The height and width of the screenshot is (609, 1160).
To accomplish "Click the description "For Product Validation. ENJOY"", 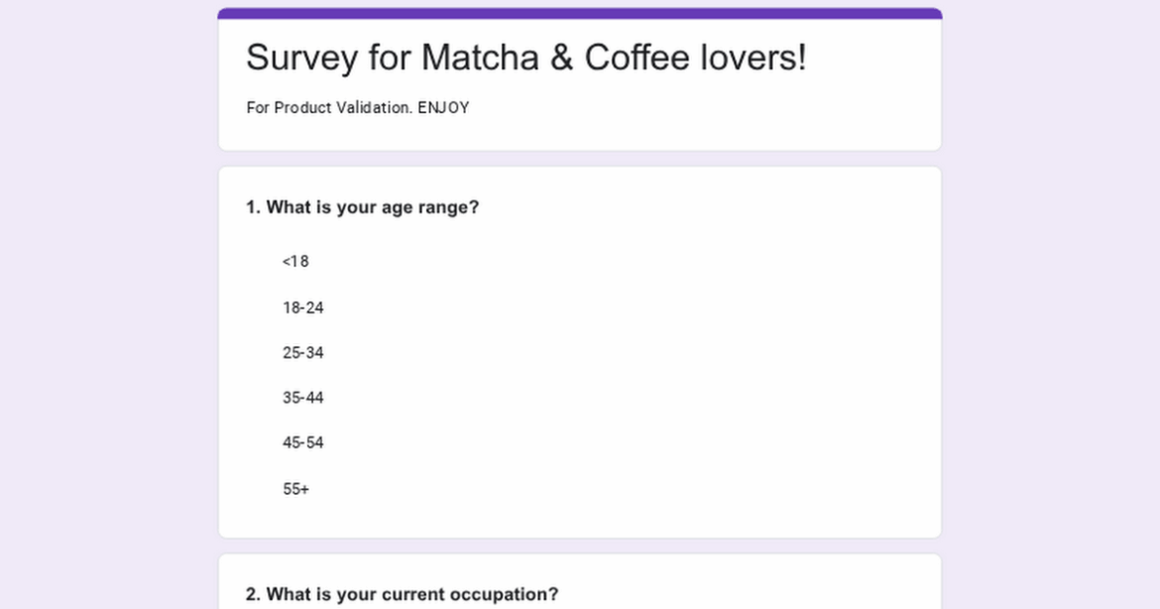I will coord(357,107).
